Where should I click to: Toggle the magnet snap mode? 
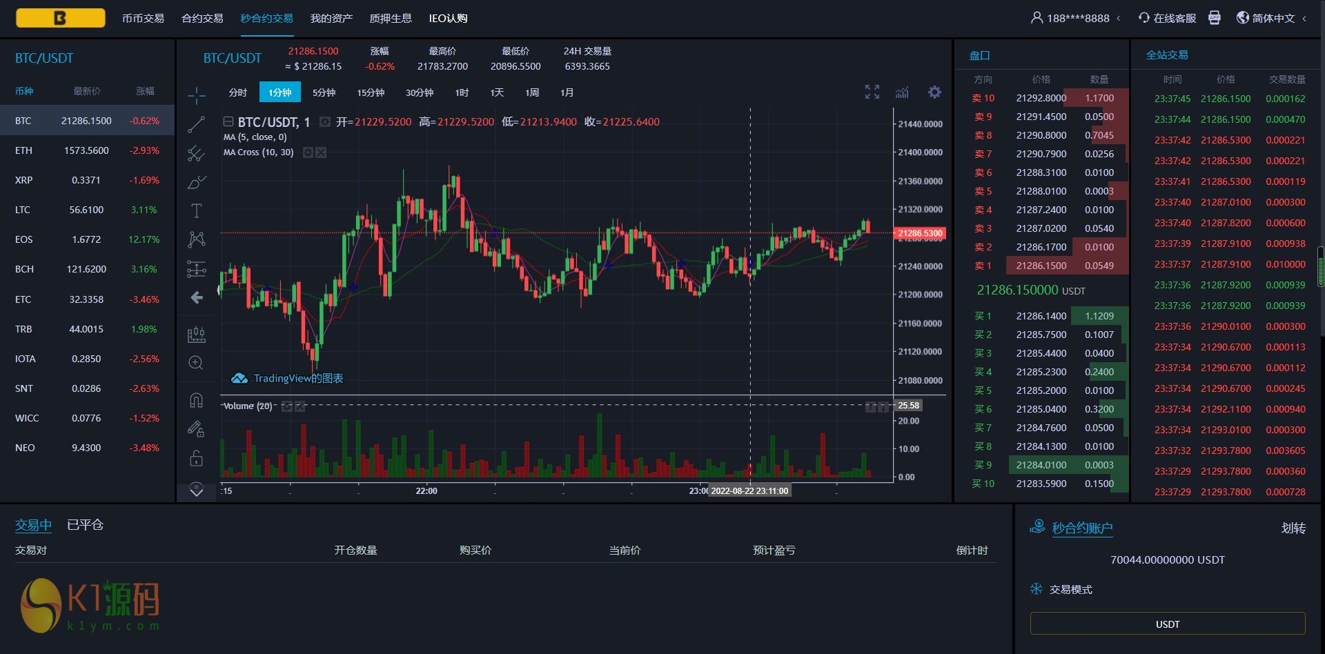pos(197,400)
